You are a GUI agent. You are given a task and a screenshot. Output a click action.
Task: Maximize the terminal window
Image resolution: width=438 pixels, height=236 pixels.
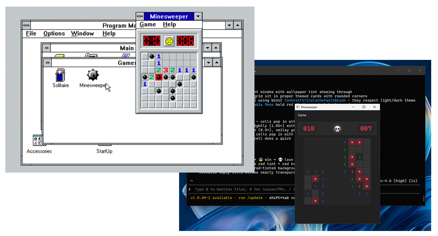pyautogui.click(x=409, y=71)
